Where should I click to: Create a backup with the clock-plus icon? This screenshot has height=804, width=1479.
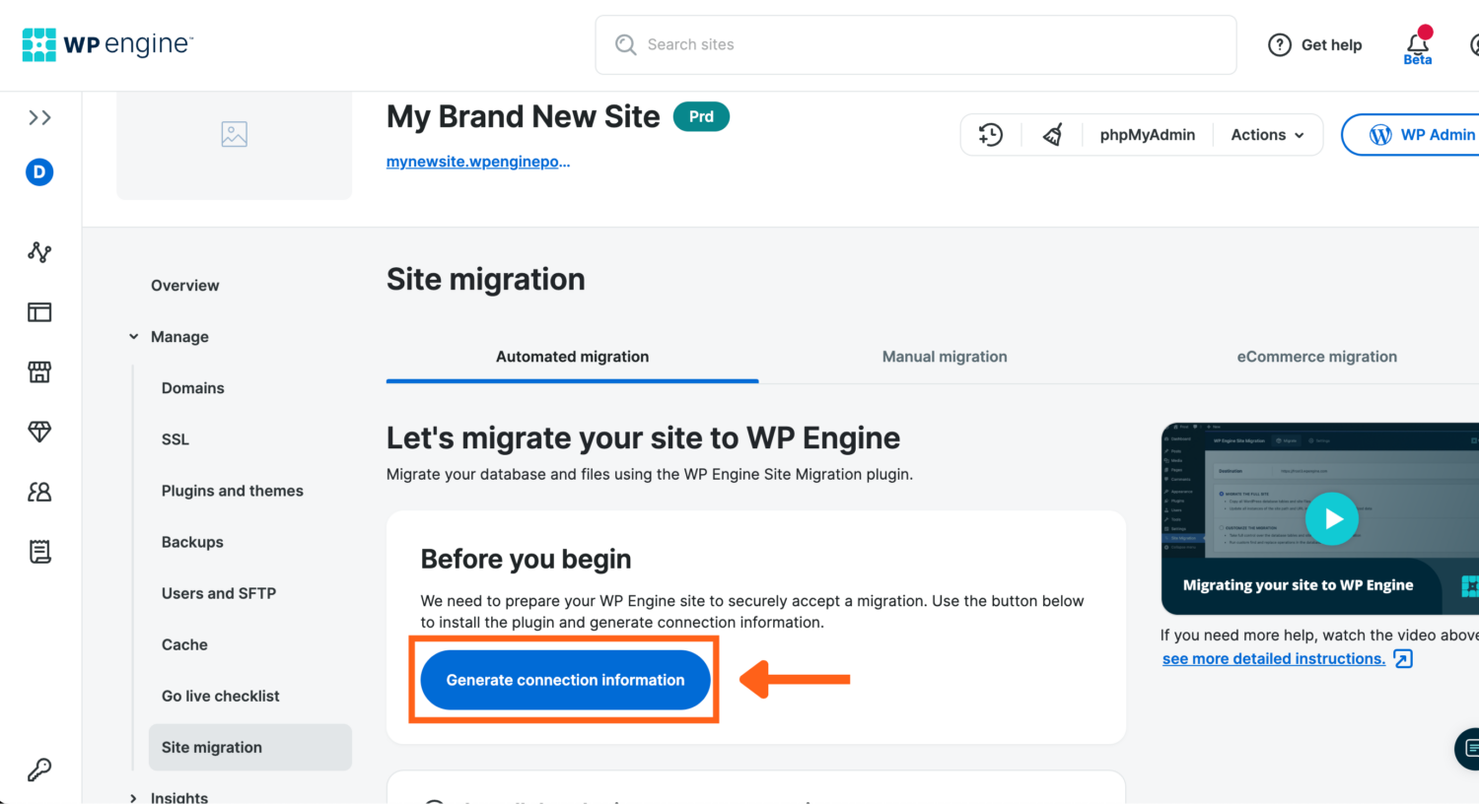click(x=990, y=134)
